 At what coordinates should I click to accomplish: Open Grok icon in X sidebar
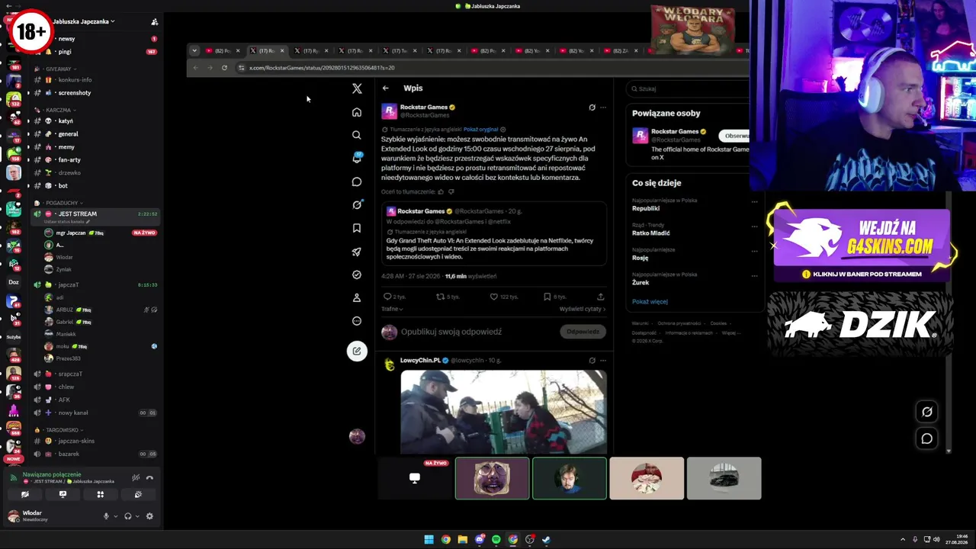[x=356, y=204]
